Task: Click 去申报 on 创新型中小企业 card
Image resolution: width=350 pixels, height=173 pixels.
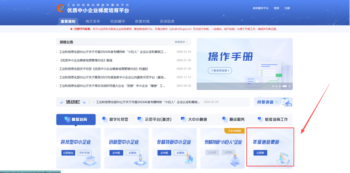Action: [x=116, y=153]
